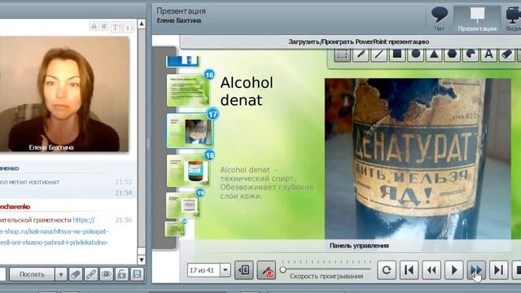521x293 pixels.
Task: Open the slide number dropdown arrow
Action: [x=225, y=270]
